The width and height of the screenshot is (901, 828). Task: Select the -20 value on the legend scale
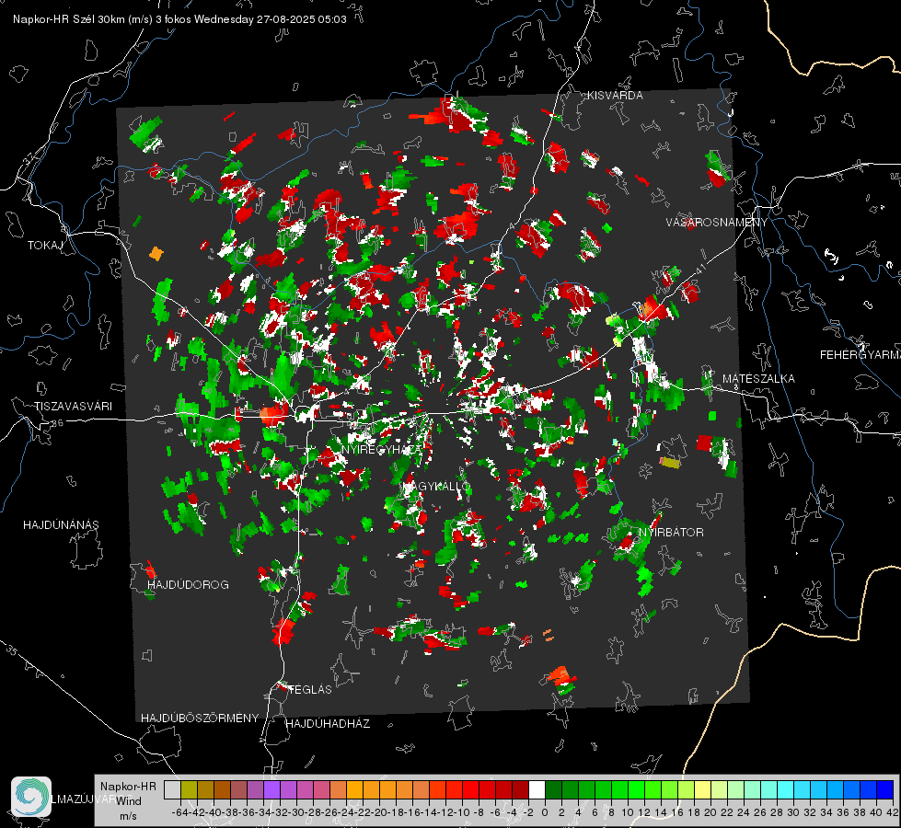pyautogui.click(x=378, y=812)
